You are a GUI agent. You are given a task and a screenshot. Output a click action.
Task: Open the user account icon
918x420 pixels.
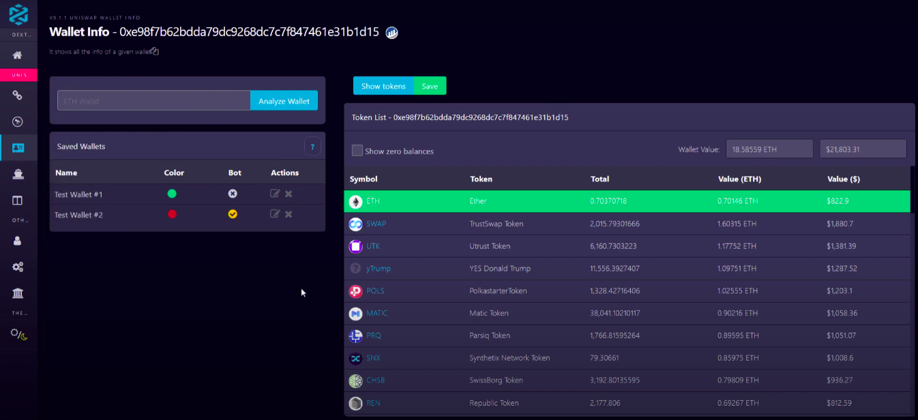click(x=18, y=241)
